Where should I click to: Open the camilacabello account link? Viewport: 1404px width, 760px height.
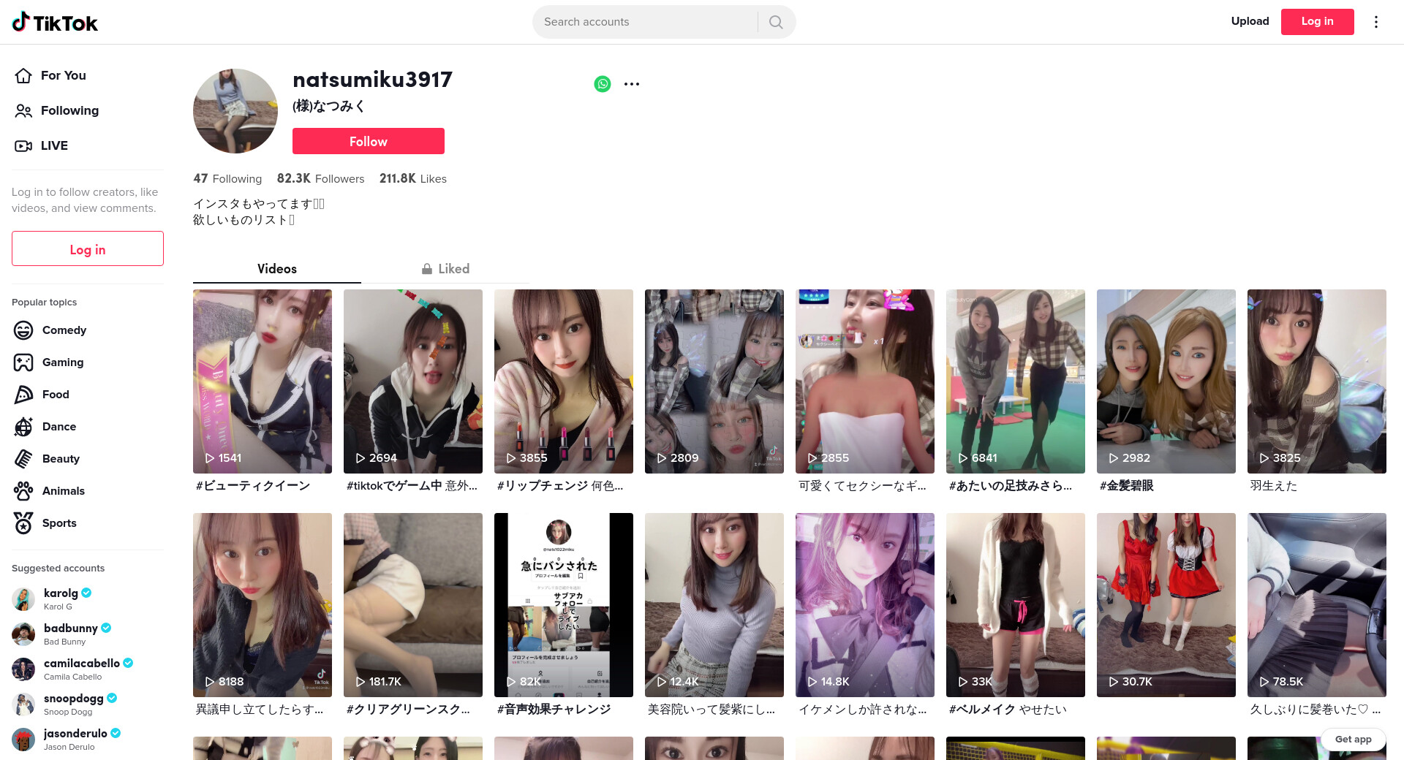[x=88, y=669]
